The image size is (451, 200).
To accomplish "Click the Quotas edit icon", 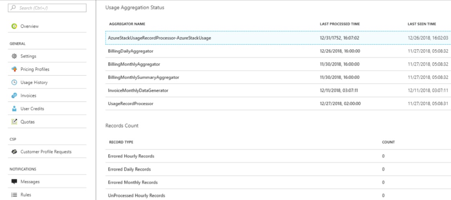I will click(14, 122).
